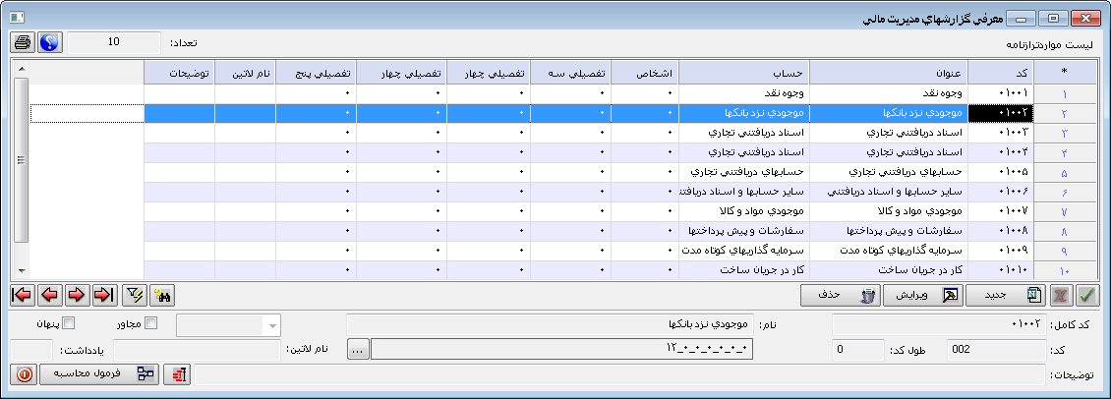Click the plain right red arrow button

77,295
